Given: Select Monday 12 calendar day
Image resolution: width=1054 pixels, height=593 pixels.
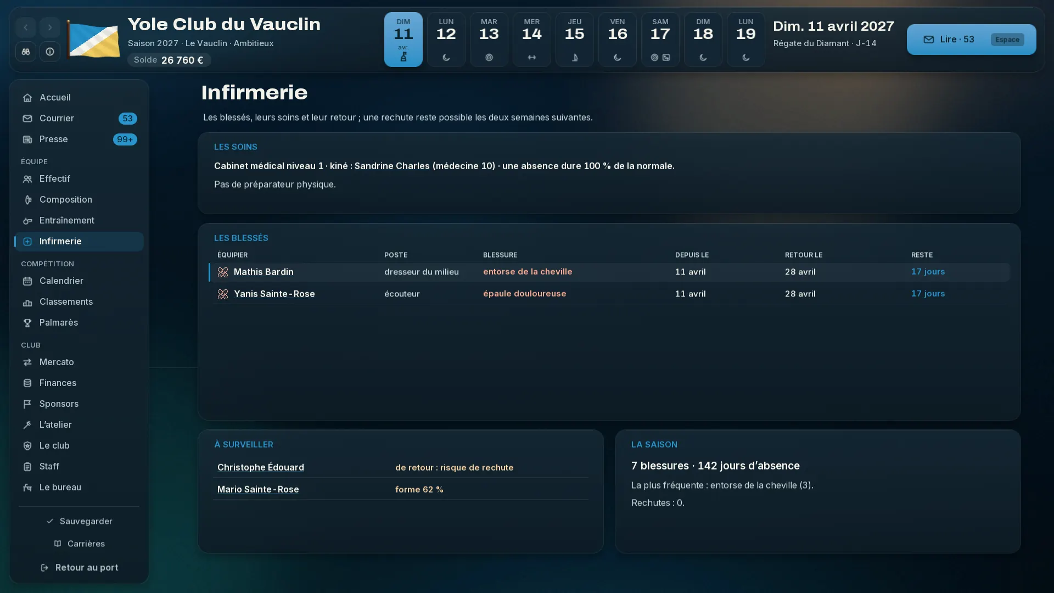Looking at the screenshot, I should pyautogui.click(x=446, y=40).
